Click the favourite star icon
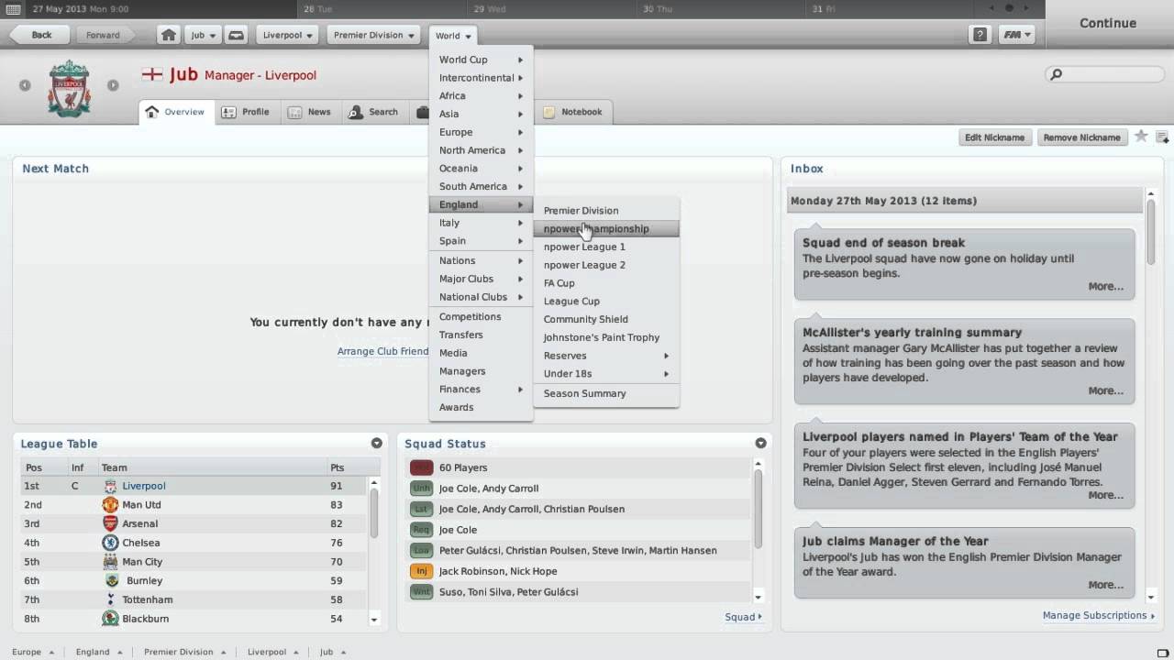This screenshot has width=1174, height=660. click(x=1141, y=137)
